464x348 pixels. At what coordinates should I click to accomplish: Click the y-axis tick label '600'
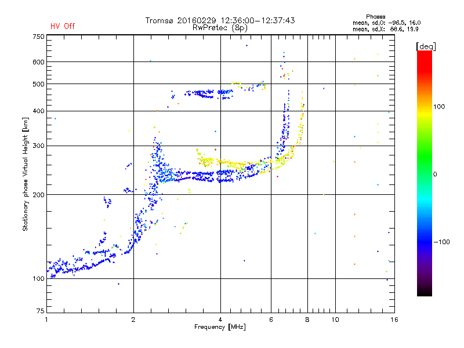pos(38,62)
